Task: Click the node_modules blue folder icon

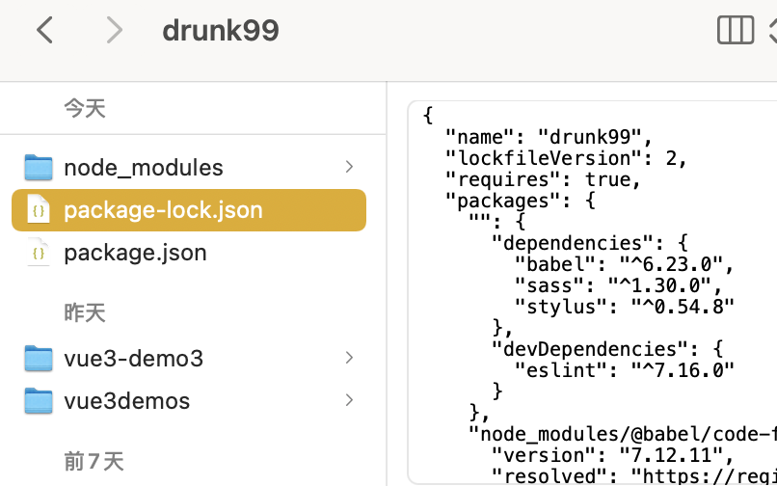Action: click(x=39, y=168)
